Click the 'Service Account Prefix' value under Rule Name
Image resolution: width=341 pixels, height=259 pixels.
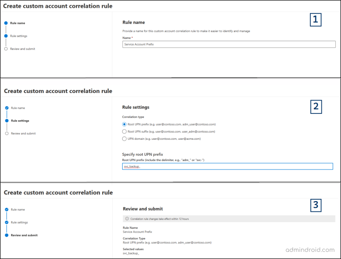tap(138, 232)
